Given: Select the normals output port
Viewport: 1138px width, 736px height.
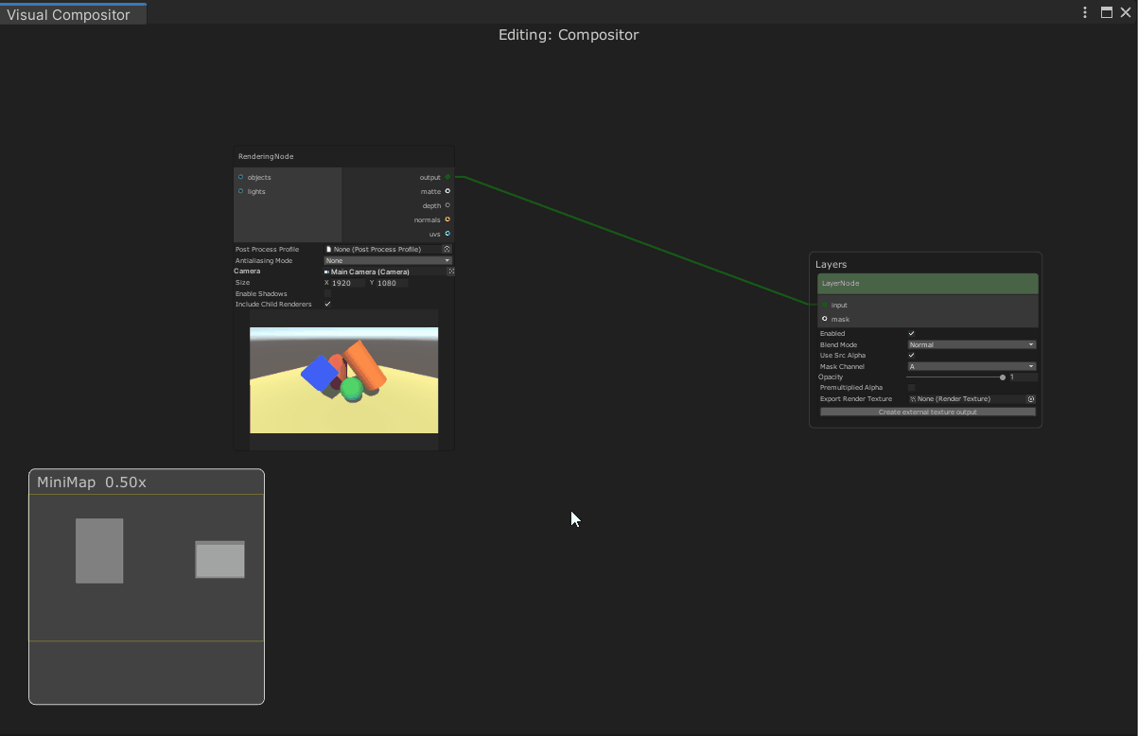Looking at the screenshot, I should pyautogui.click(x=447, y=219).
